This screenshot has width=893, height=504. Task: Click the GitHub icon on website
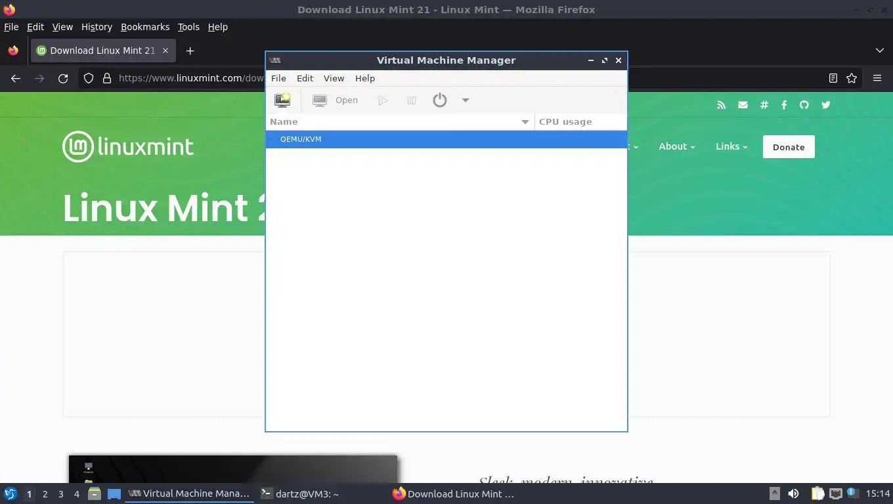click(x=804, y=105)
